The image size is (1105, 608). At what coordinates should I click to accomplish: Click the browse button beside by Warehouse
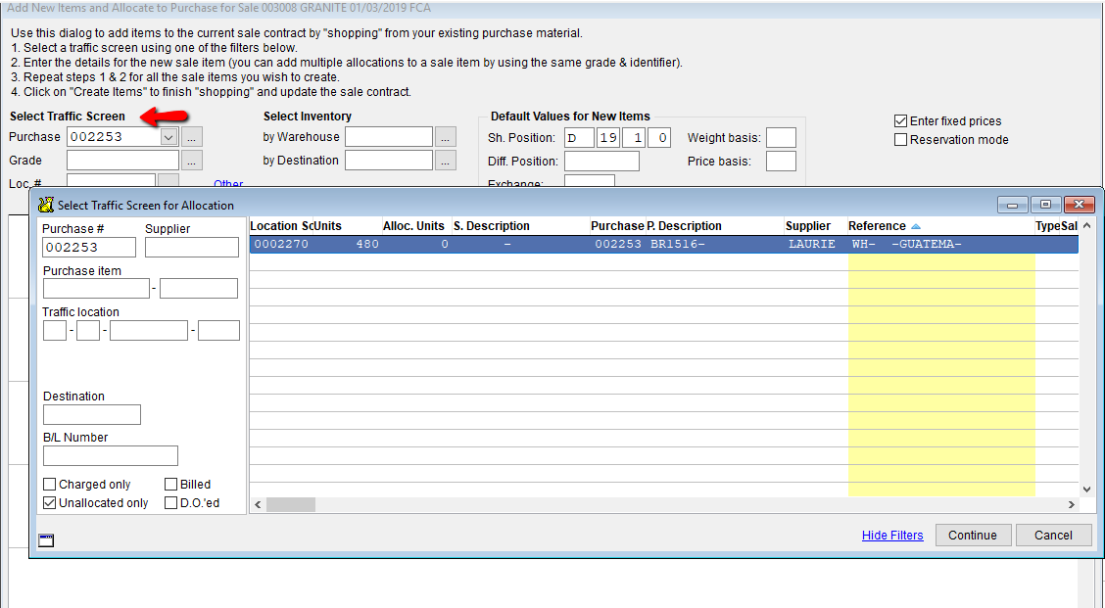[446, 137]
